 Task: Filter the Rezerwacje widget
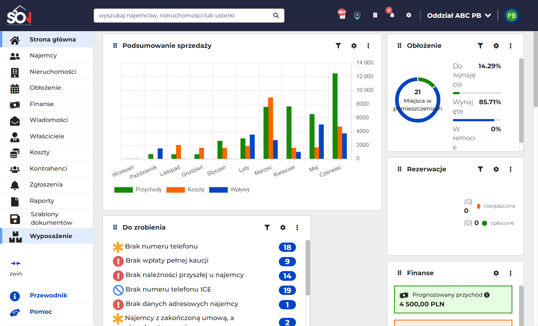point(480,169)
